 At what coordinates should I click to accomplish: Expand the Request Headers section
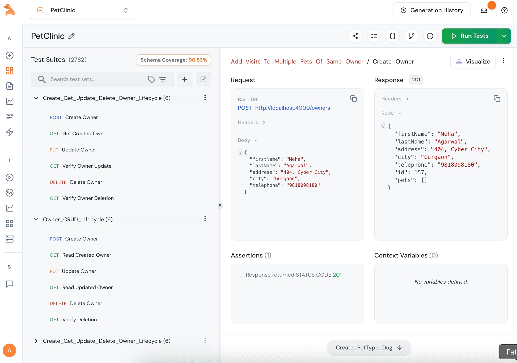(x=252, y=123)
